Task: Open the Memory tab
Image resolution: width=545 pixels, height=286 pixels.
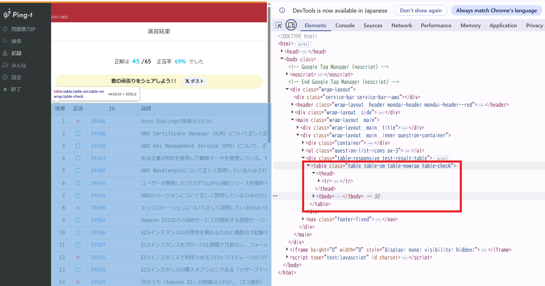Action: tap(470, 26)
